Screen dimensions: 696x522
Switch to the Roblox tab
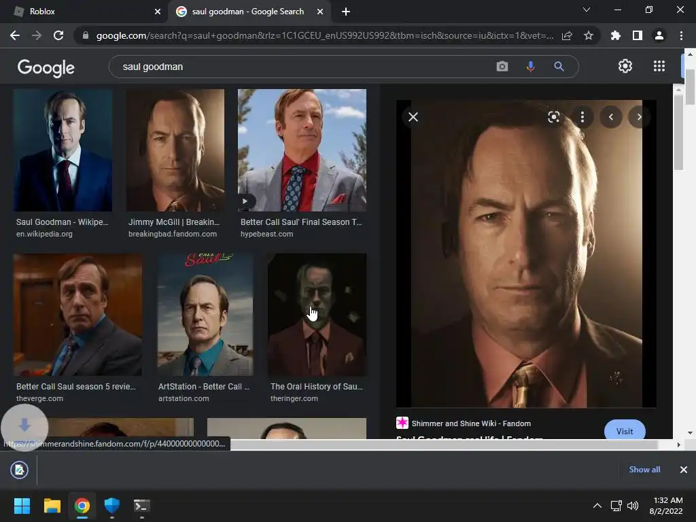click(x=84, y=12)
